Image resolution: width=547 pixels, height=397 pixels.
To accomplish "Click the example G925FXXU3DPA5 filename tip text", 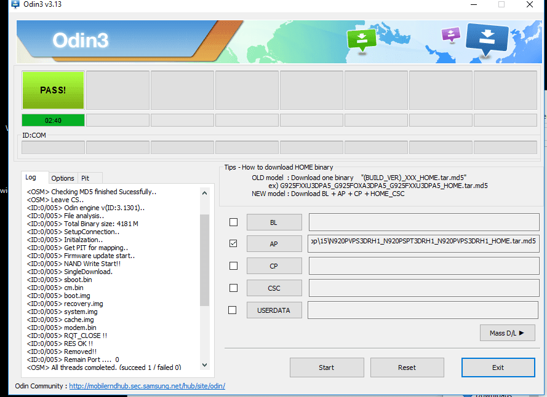I will 378,186.
